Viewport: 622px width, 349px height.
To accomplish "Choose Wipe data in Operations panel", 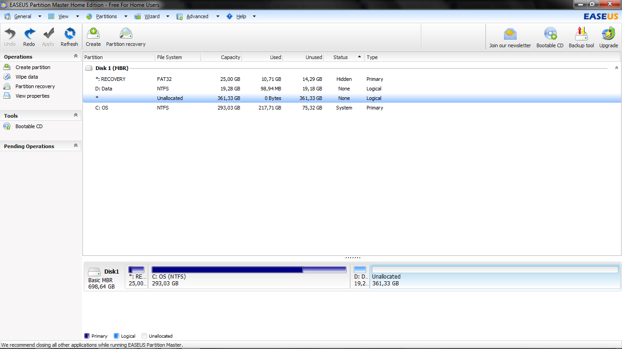I will point(27,77).
